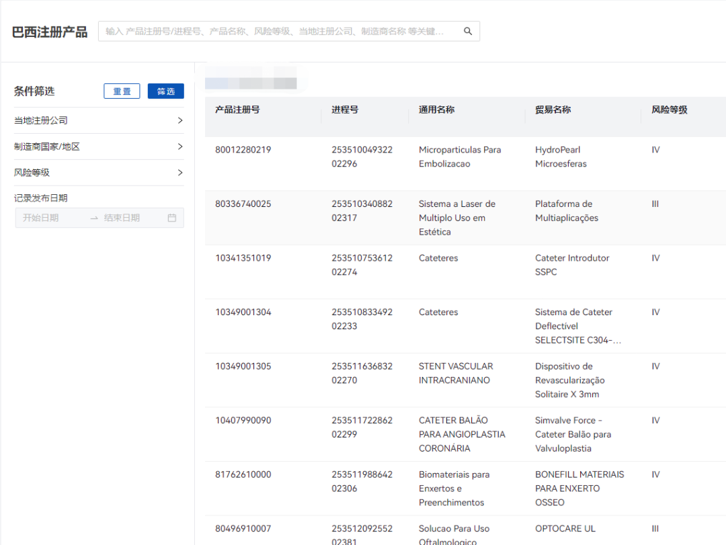Expand the 当地注册公司 filter
The width and height of the screenshot is (726, 545).
coord(99,120)
